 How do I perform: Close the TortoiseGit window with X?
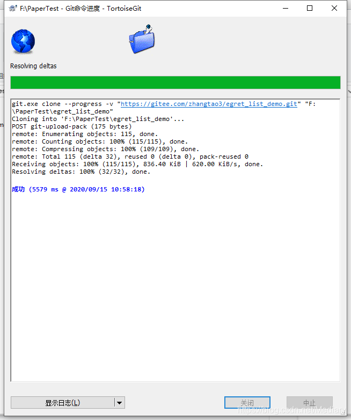point(334,8)
